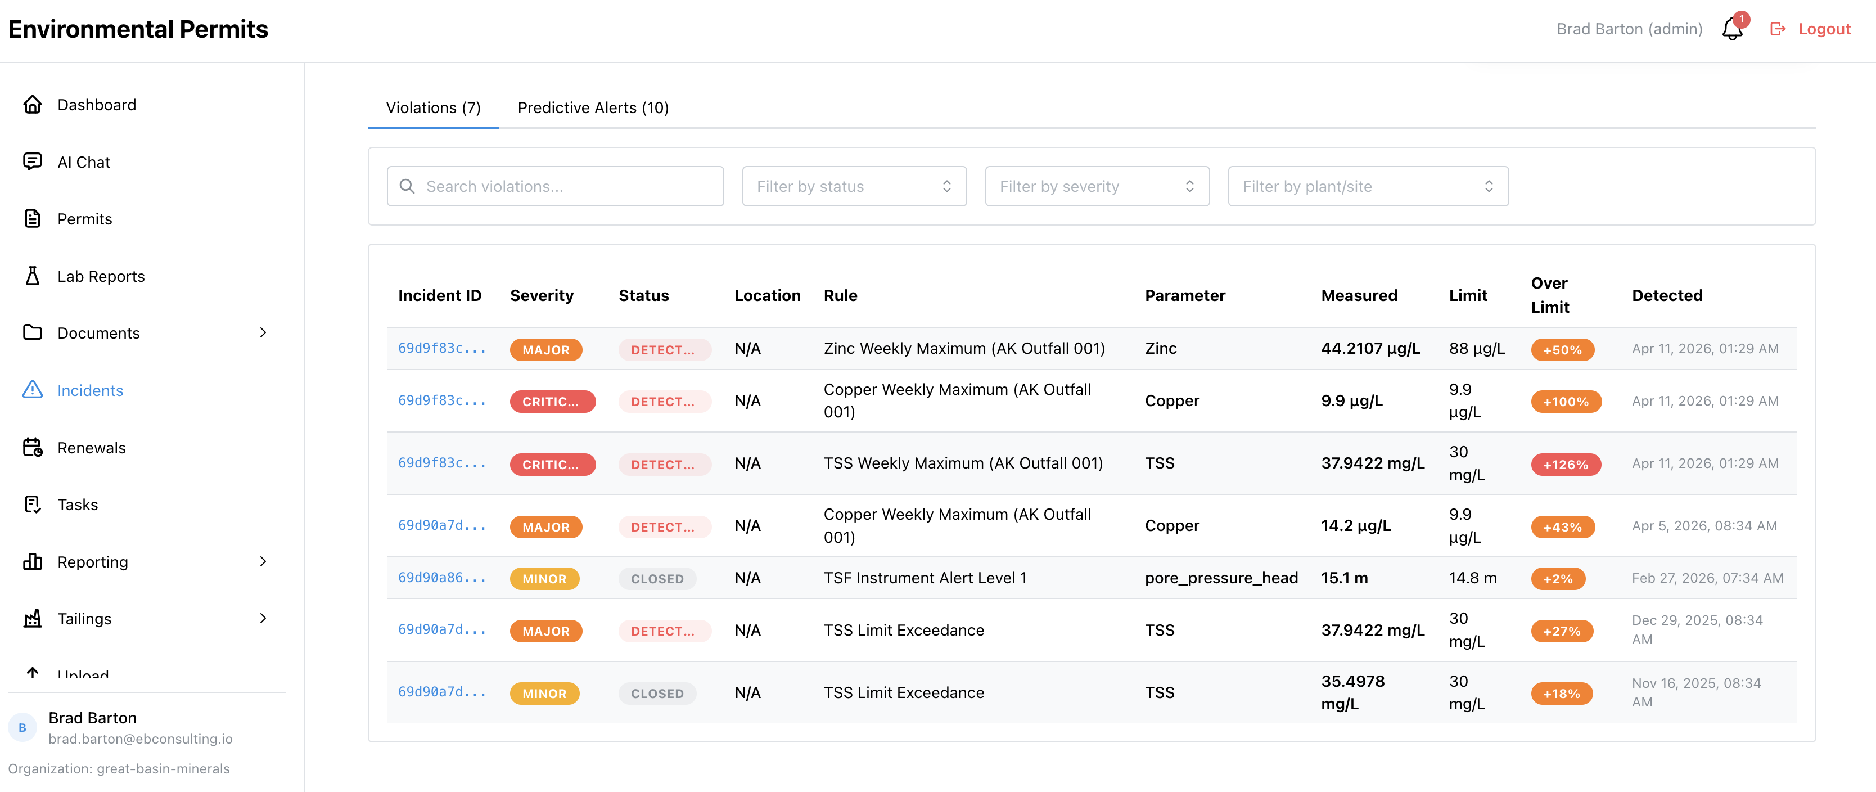Click the +2% over limit badge
Screen dimensions: 1876x792
click(x=1558, y=578)
